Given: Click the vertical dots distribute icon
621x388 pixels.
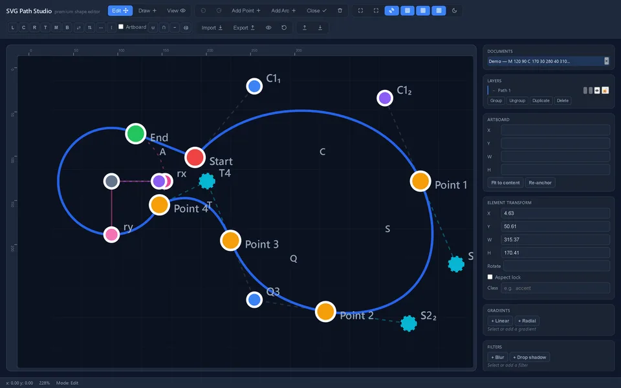Looking at the screenshot, I should point(111,27).
